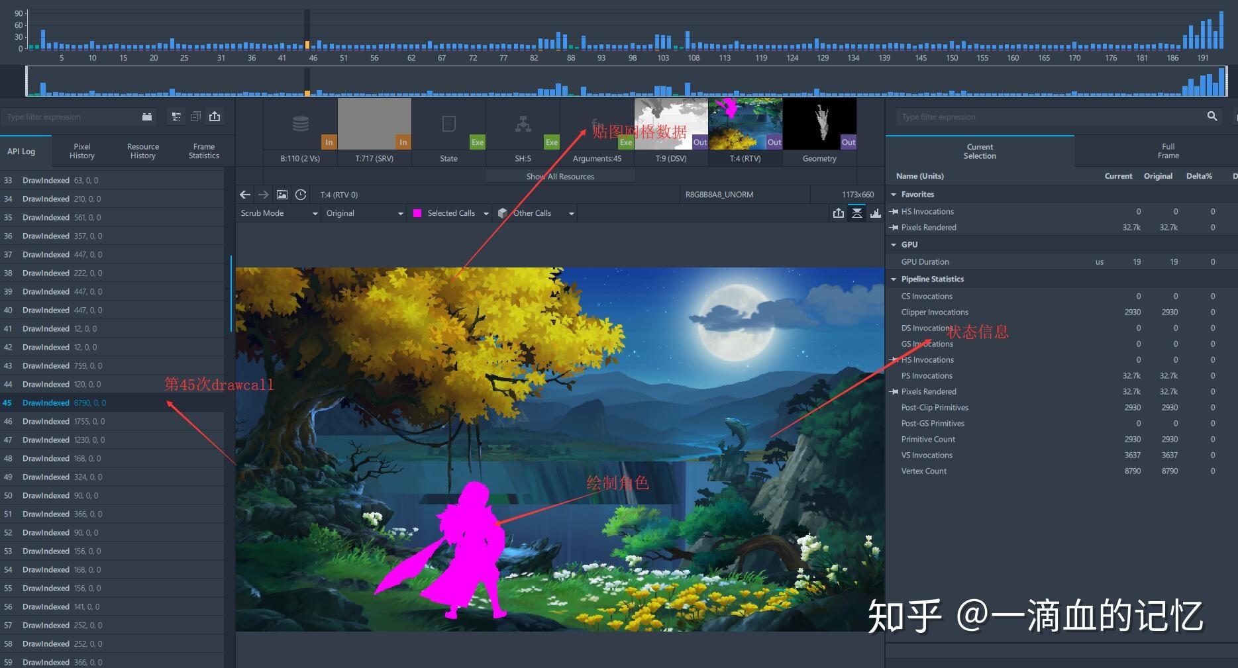The width and height of the screenshot is (1238, 668).
Task: Toggle the hourglass range icon in the scrub toolbar
Action: (x=857, y=213)
